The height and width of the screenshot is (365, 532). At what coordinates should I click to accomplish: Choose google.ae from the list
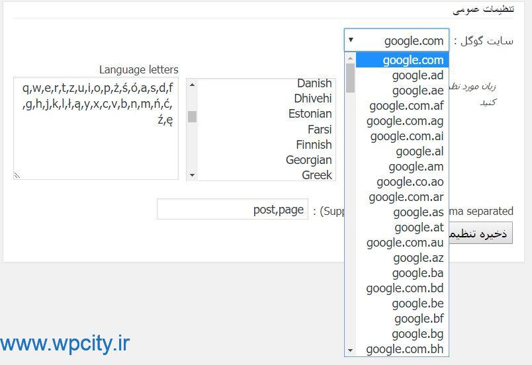[x=402, y=91]
